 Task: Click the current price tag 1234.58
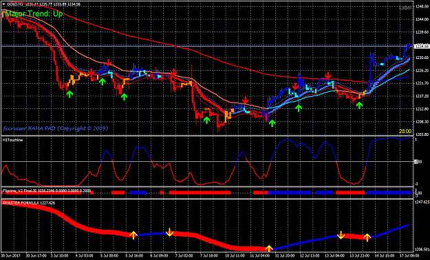click(x=422, y=46)
